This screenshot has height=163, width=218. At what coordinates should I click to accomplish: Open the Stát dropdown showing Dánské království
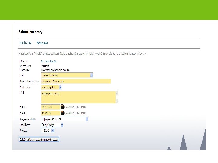pyautogui.click(x=67, y=75)
